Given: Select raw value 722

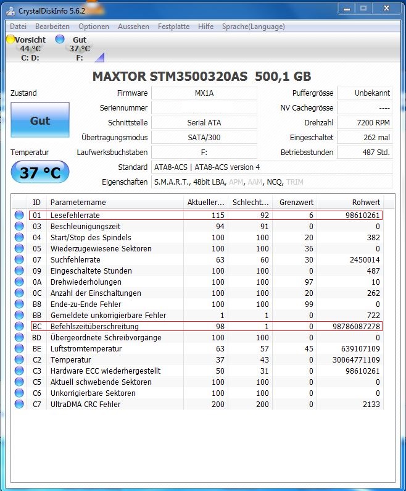Looking at the screenshot, I should pos(373,316).
